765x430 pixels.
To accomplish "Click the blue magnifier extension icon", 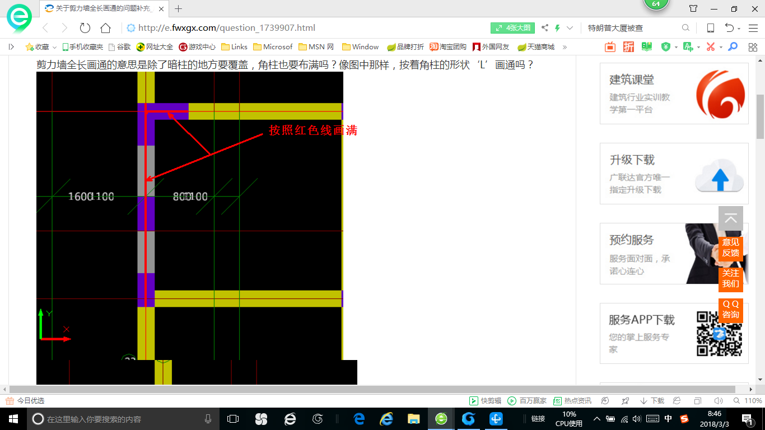I will point(733,47).
